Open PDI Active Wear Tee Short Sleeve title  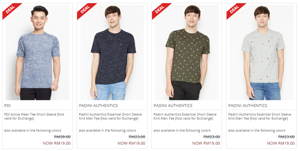[x=34, y=116]
